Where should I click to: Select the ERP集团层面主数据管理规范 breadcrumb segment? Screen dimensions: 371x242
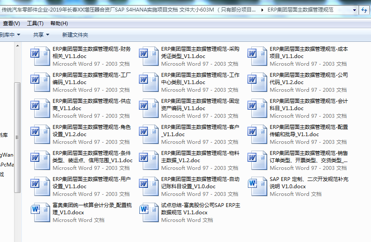point(300,10)
